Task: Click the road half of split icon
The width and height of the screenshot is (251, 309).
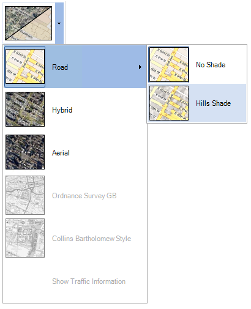Action: click(40, 29)
